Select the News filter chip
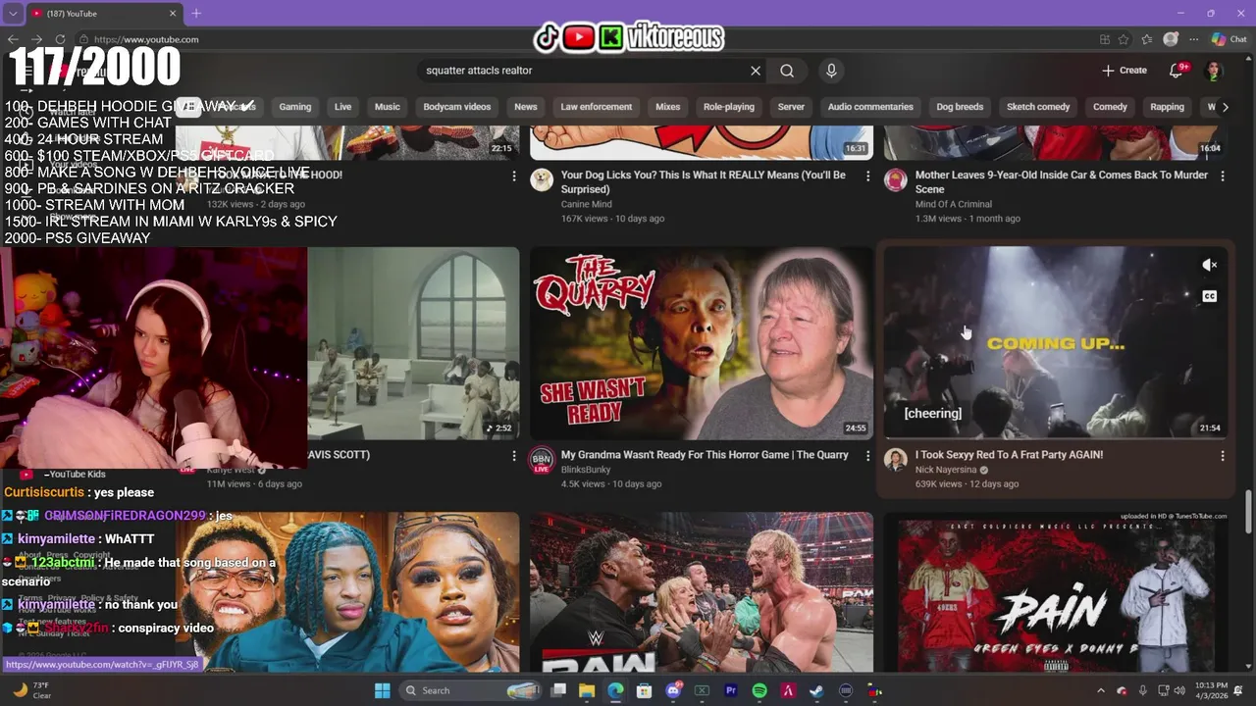Image resolution: width=1256 pixels, height=706 pixels. pyautogui.click(x=526, y=107)
